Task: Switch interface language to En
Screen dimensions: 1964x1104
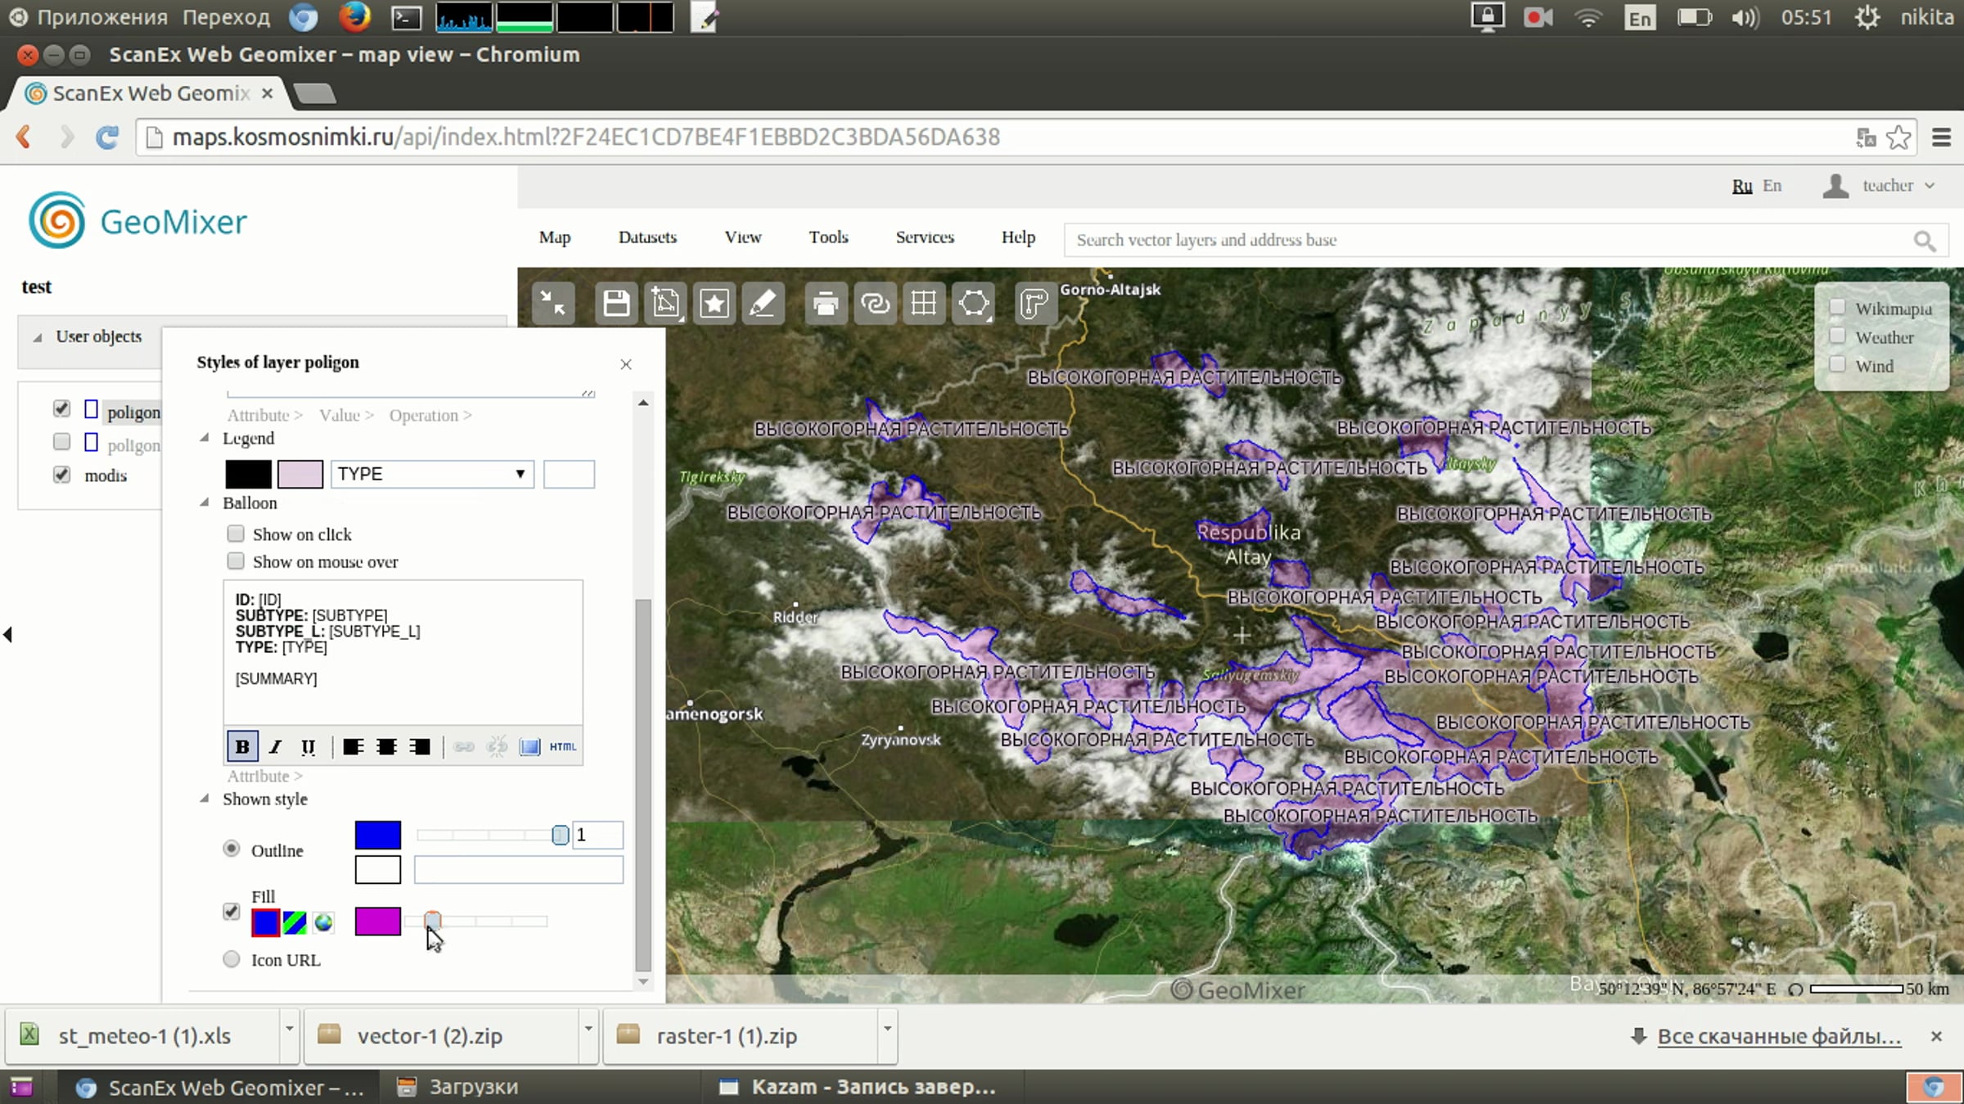Action: (1772, 186)
